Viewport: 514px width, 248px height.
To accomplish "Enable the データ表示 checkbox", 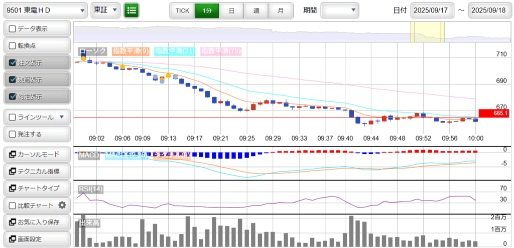I will tap(13, 28).
